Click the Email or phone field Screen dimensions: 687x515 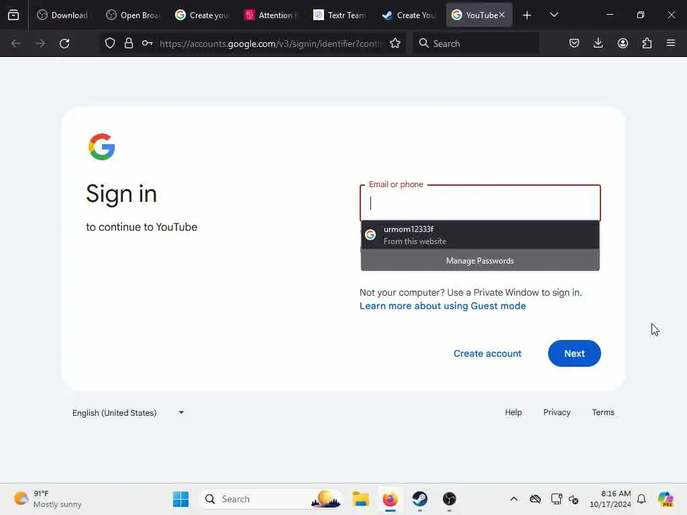(x=480, y=203)
